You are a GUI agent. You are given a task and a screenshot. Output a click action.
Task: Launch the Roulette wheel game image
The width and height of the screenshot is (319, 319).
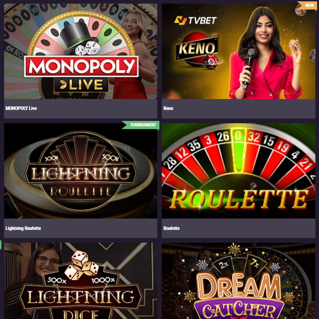(x=239, y=171)
